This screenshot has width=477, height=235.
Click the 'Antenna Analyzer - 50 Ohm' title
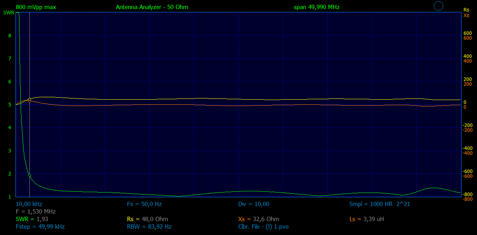coord(152,7)
